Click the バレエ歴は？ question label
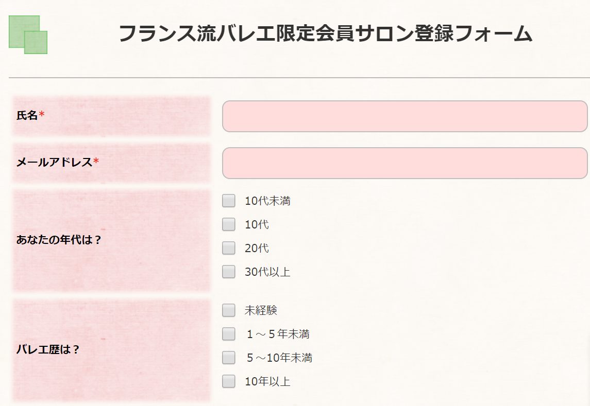 pyautogui.click(x=48, y=349)
